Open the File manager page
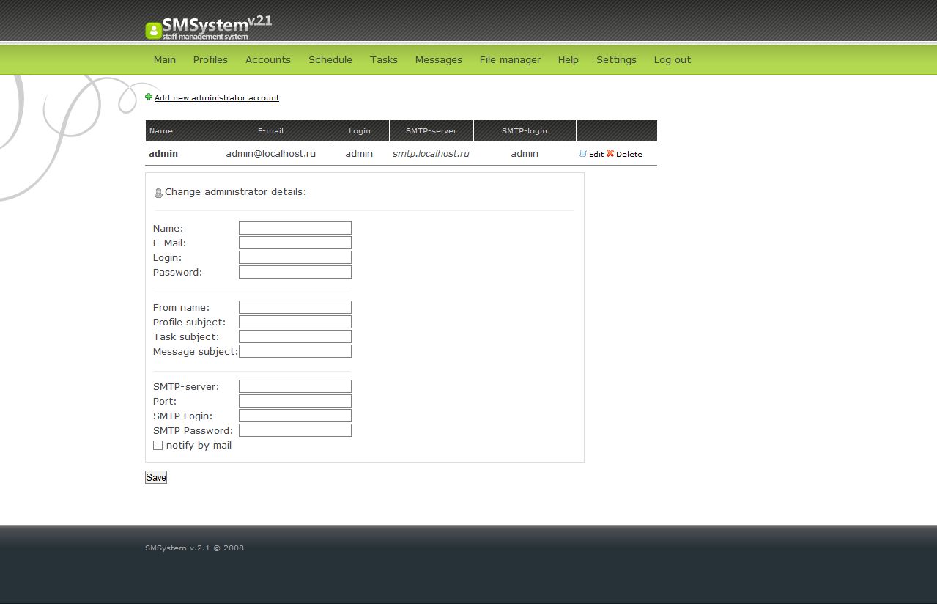This screenshot has width=937, height=604. click(510, 60)
